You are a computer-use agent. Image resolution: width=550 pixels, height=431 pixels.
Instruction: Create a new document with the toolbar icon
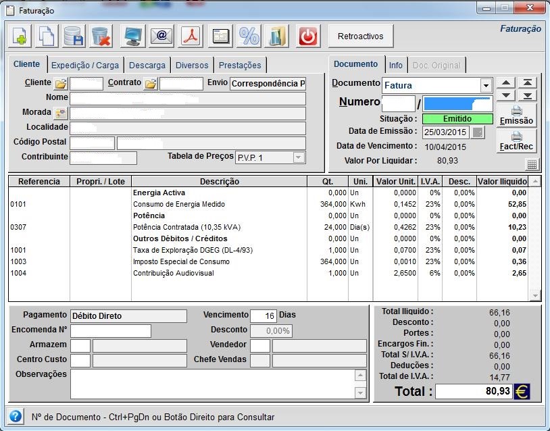tap(20, 36)
